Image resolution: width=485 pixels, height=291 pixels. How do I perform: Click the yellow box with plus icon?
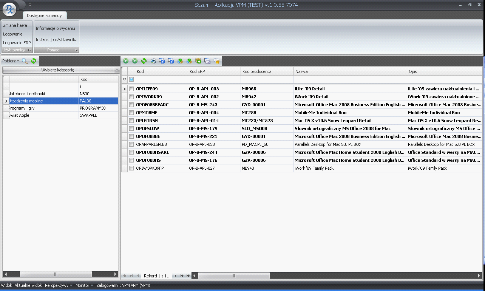point(198,61)
